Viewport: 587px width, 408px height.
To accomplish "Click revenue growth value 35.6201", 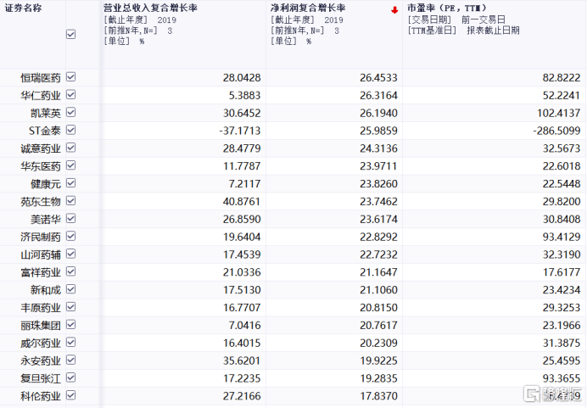I will point(242,360).
